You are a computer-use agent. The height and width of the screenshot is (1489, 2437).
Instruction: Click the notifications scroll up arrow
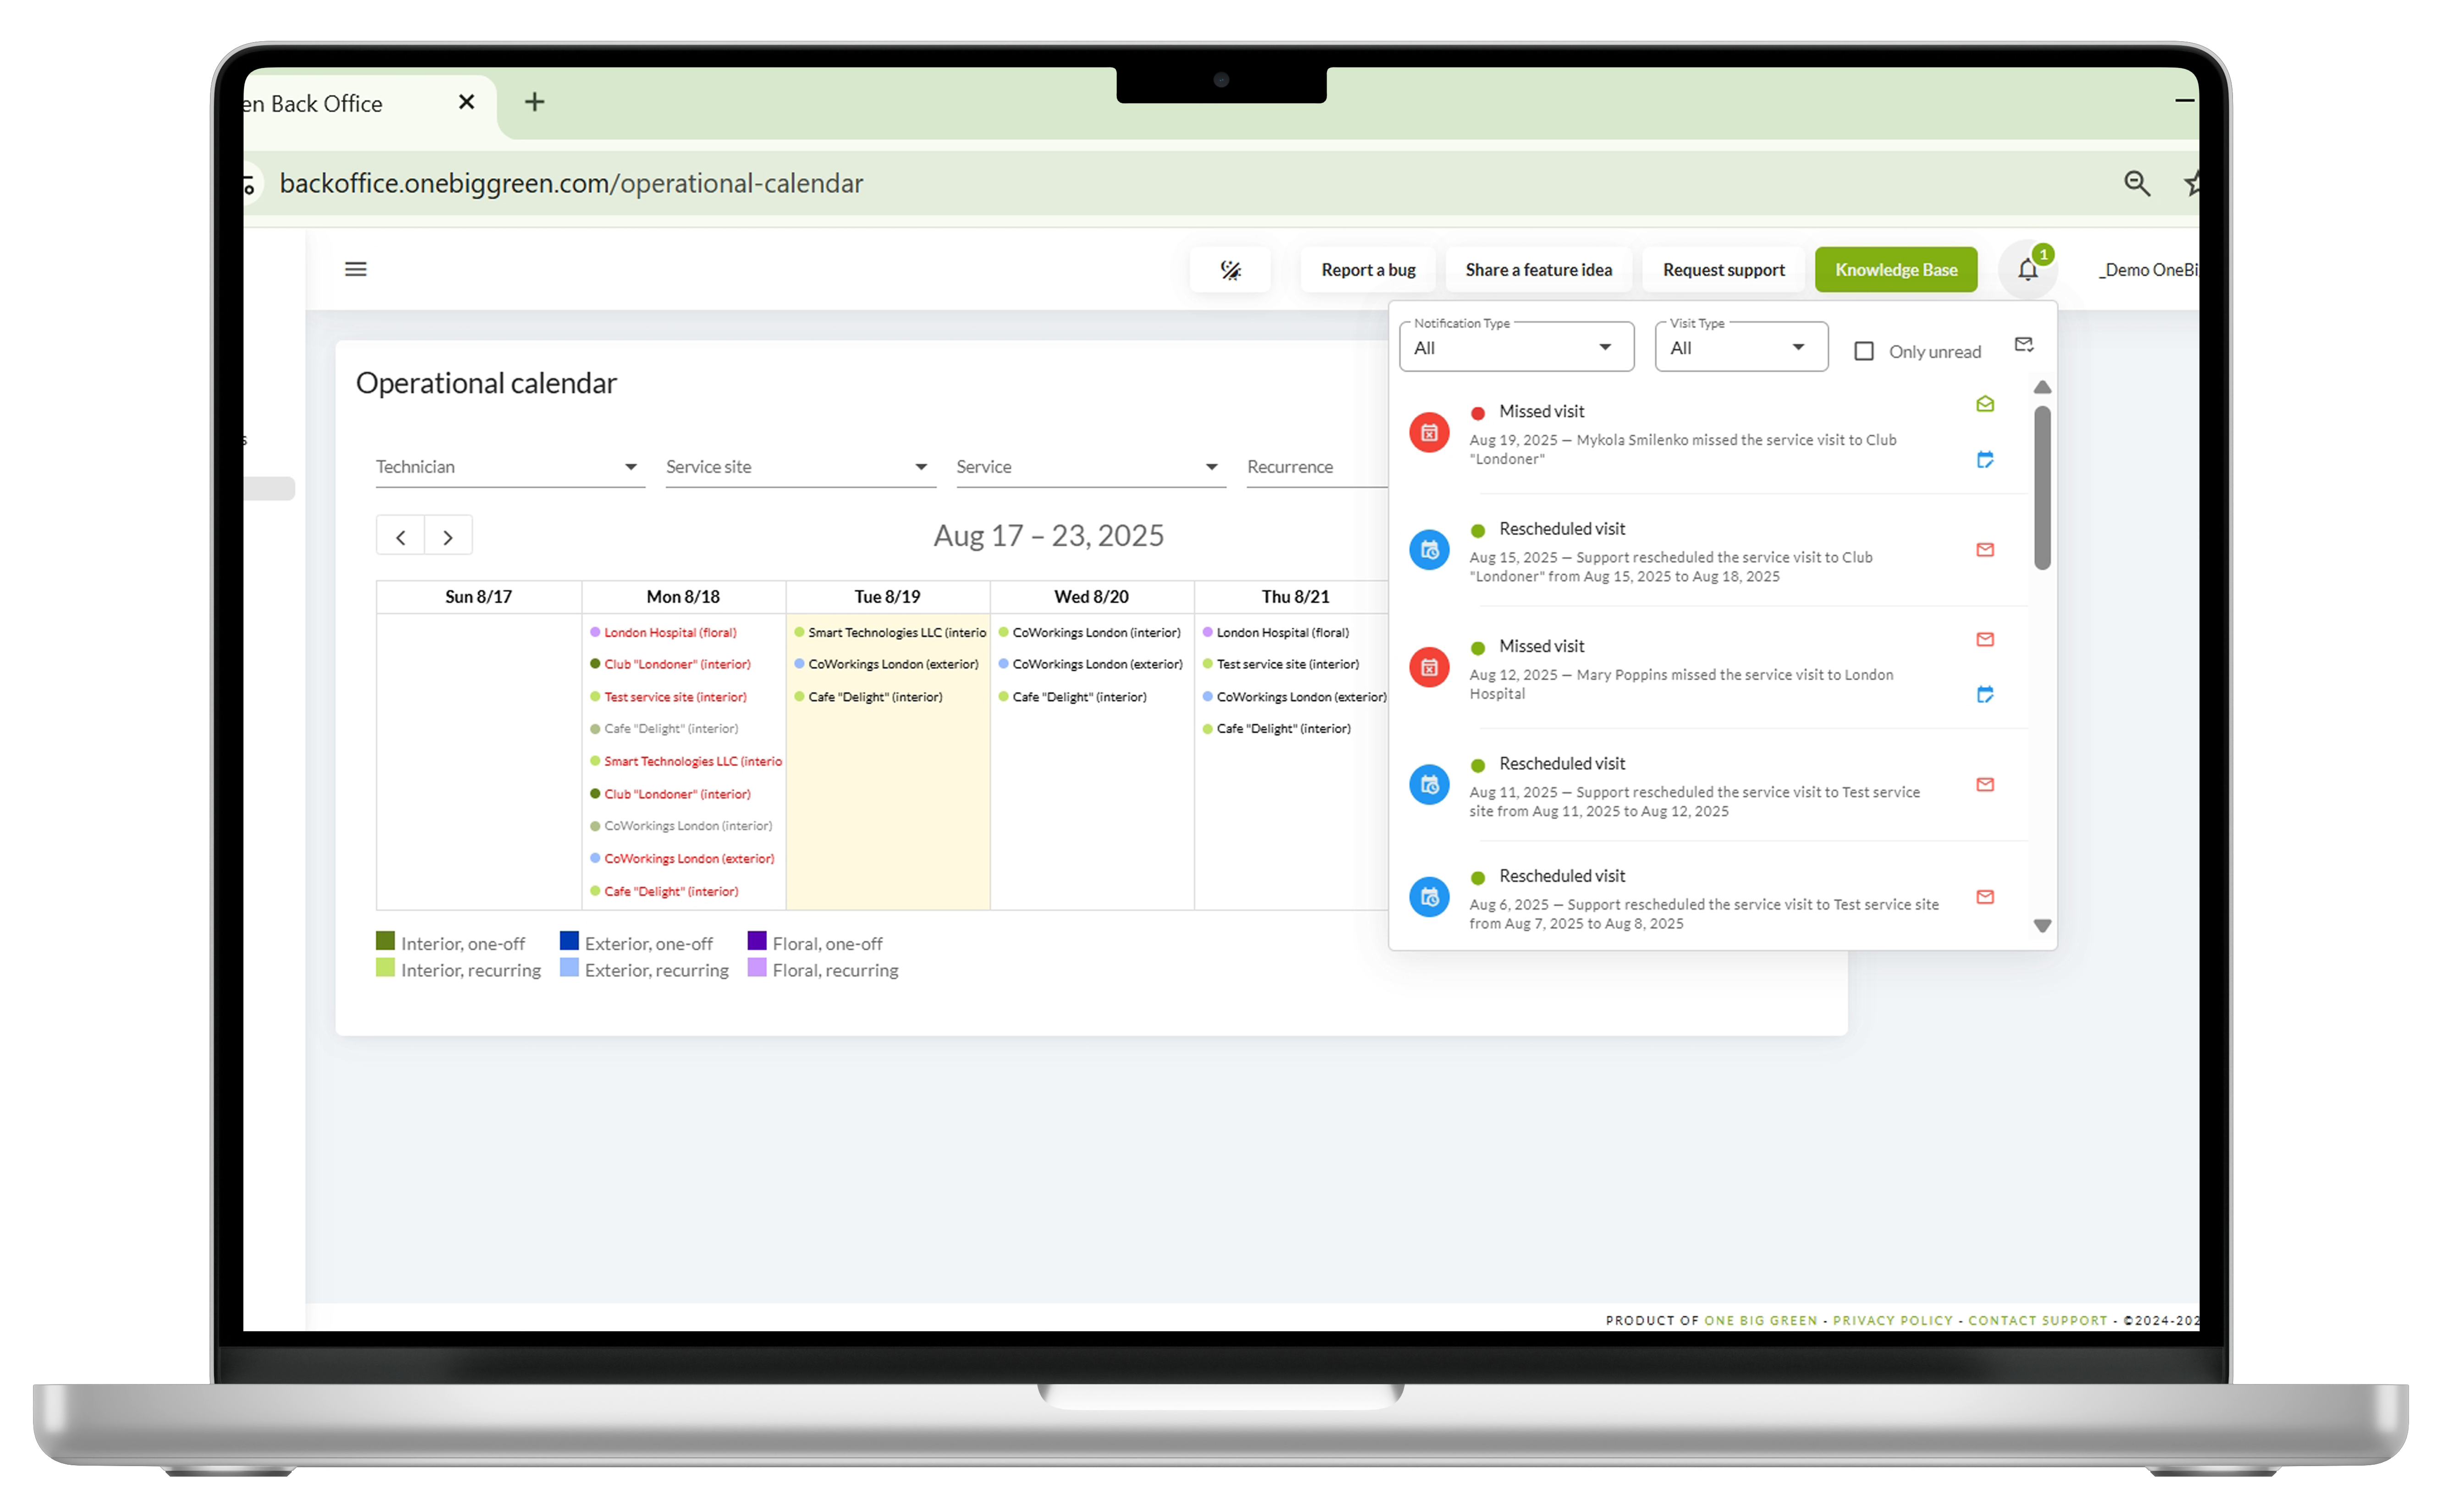[x=2041, y=386]
